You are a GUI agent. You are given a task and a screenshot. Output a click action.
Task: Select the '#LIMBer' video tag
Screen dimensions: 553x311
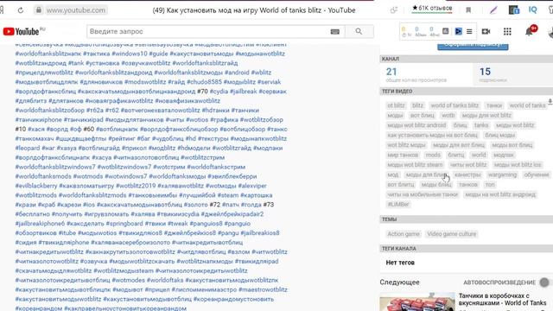pyautogui.click(x=398, y=204)
